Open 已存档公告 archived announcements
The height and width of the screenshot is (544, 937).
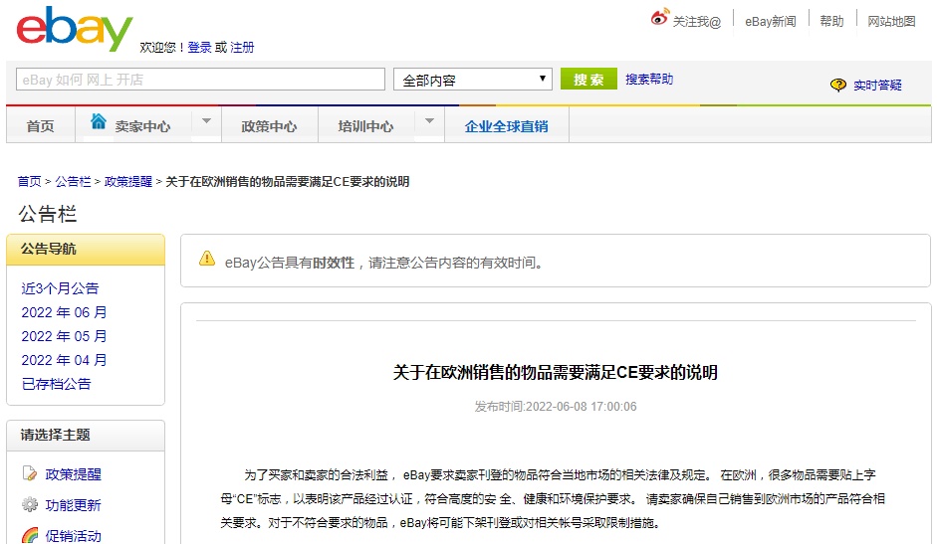[56, 384]
